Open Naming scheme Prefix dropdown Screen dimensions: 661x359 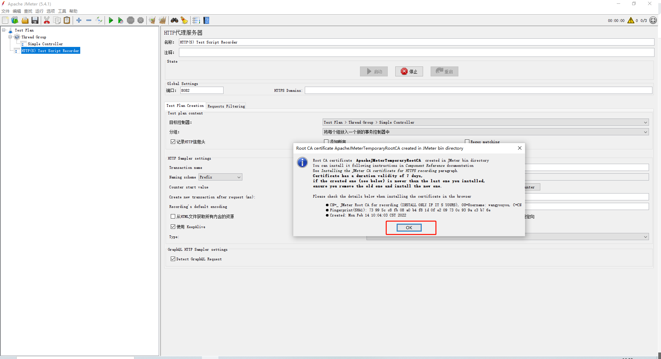pyautogui.click(x=220, y=177)
